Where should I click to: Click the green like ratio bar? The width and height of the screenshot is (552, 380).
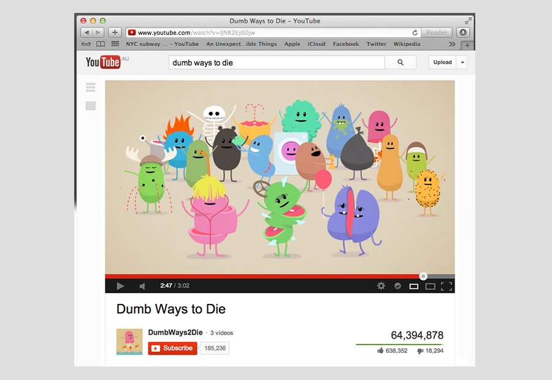pos(399,344)
